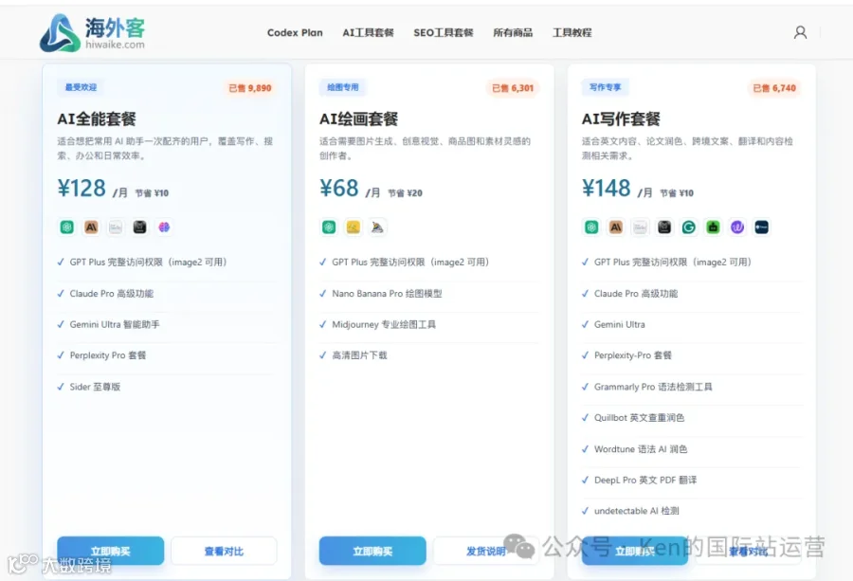The height and width of the screenshot is (581, 853).
Task: Open the AI工具套餐 navigation item
Action: pos(368,32)
